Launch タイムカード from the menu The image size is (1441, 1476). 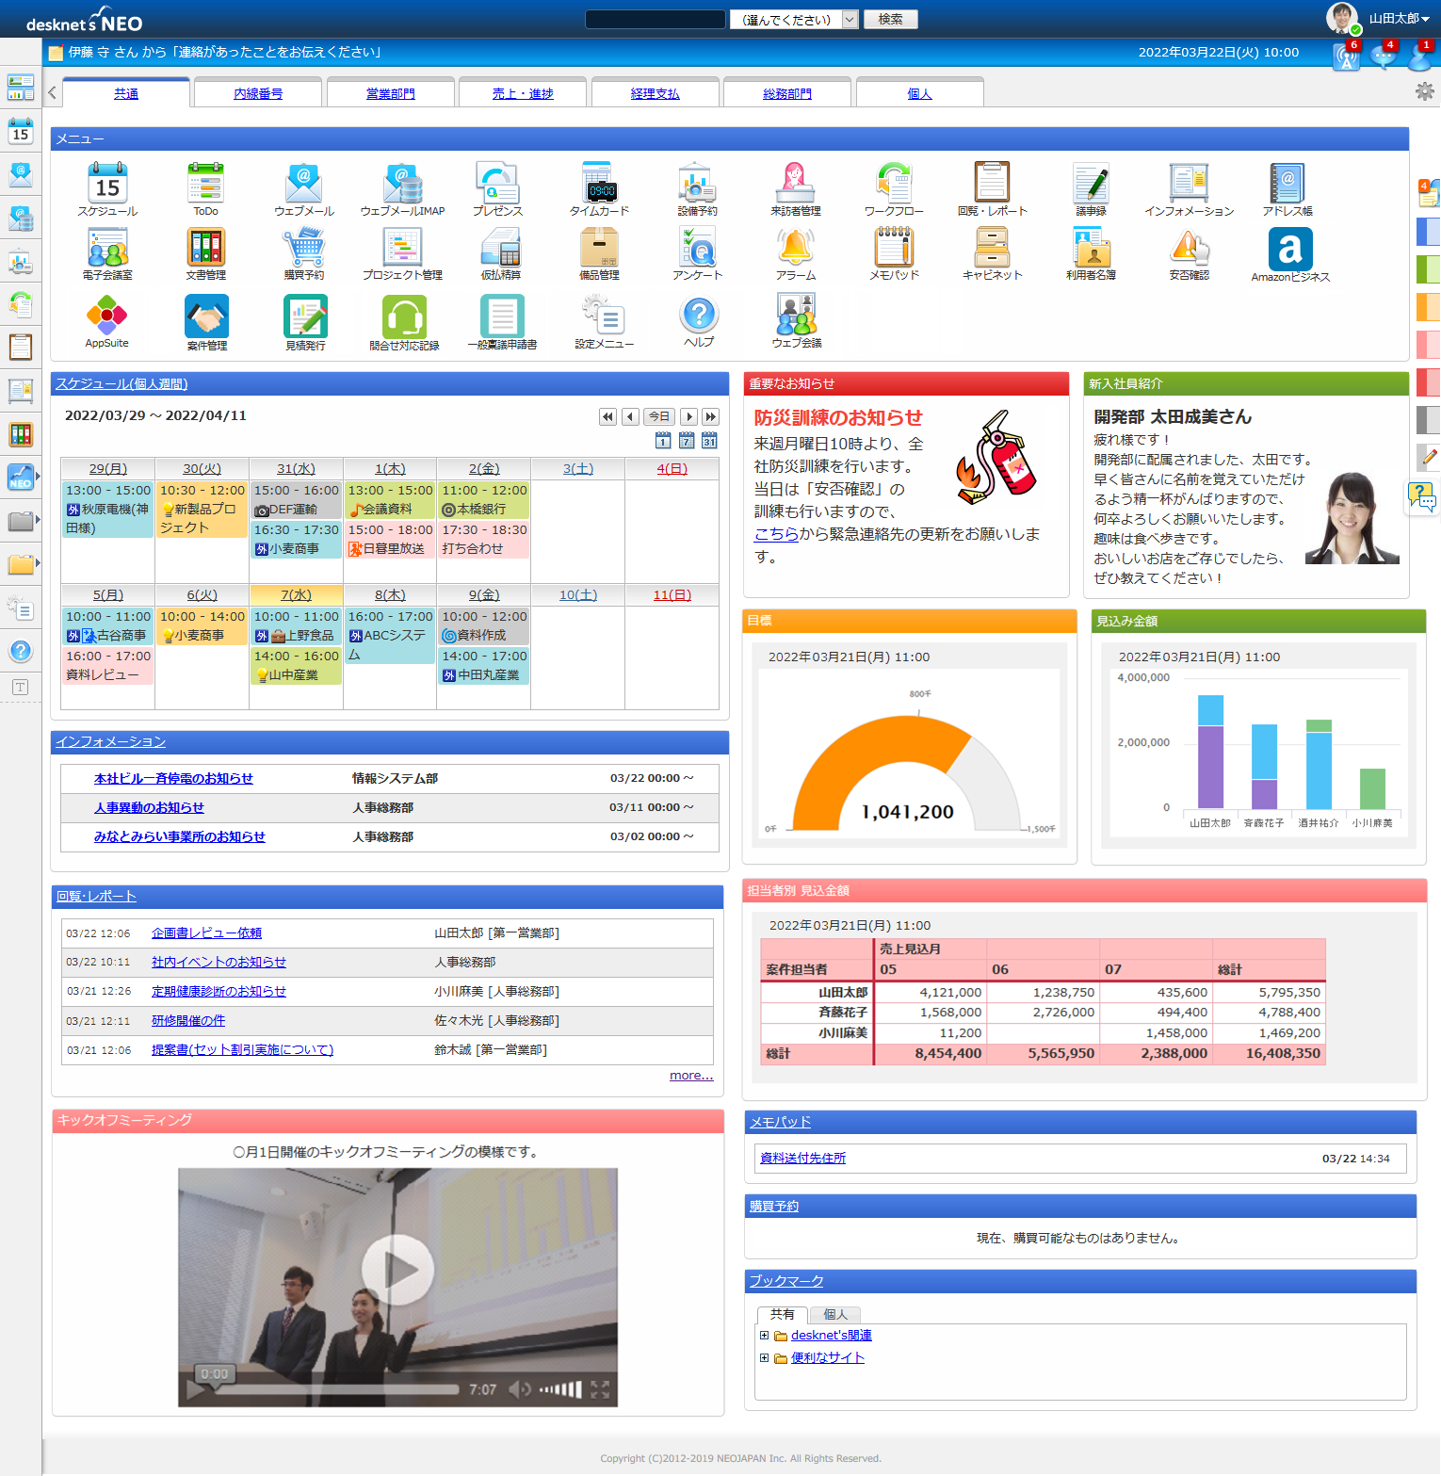point(598,184)
